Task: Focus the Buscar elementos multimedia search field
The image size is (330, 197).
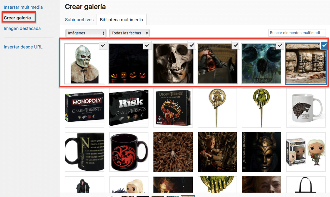Action: point(297,33)
